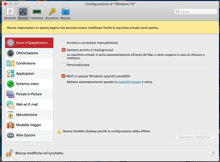220x162 pixels.
Task: Click the Web ed E-mail globe icon
Action: [10, 104]
